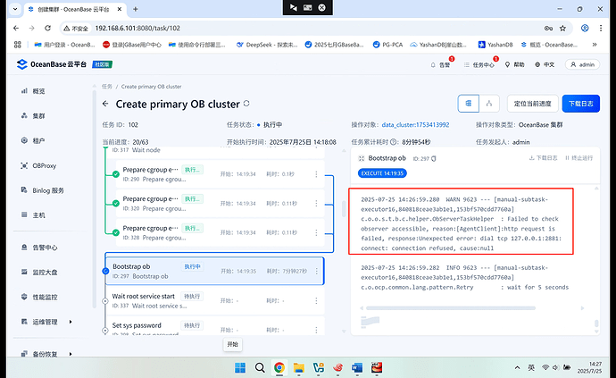Expand 备份恢复 submenu arrow
This screenshot has width=616, height=378.
71,354
